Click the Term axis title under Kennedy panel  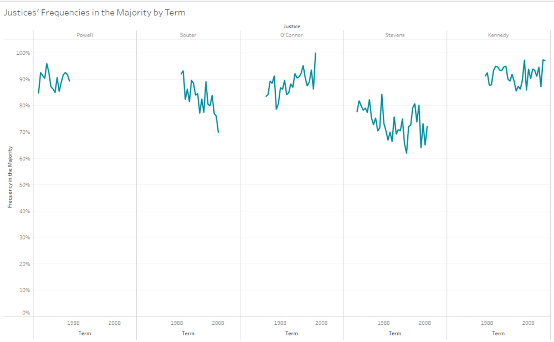point(498,334)
